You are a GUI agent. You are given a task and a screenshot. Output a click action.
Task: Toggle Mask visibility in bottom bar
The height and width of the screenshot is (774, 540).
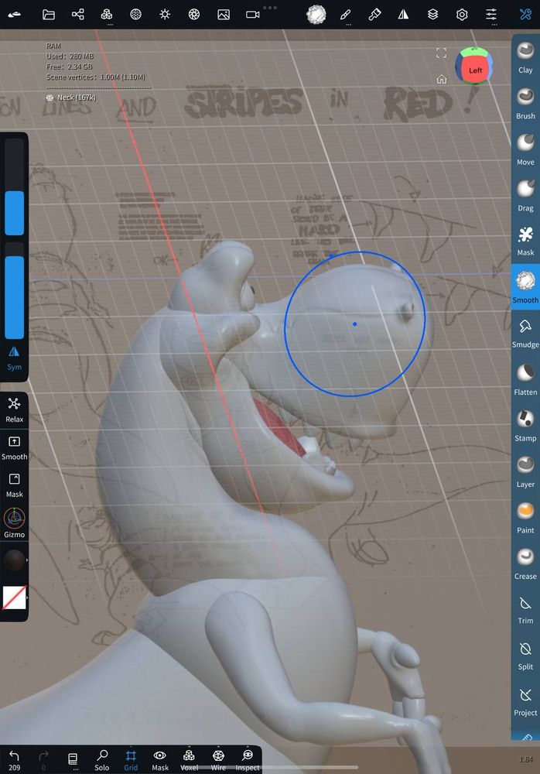[160, 760]
